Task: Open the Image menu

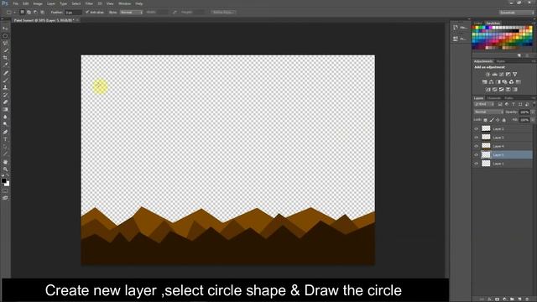Action: click(x=38, y=3)
